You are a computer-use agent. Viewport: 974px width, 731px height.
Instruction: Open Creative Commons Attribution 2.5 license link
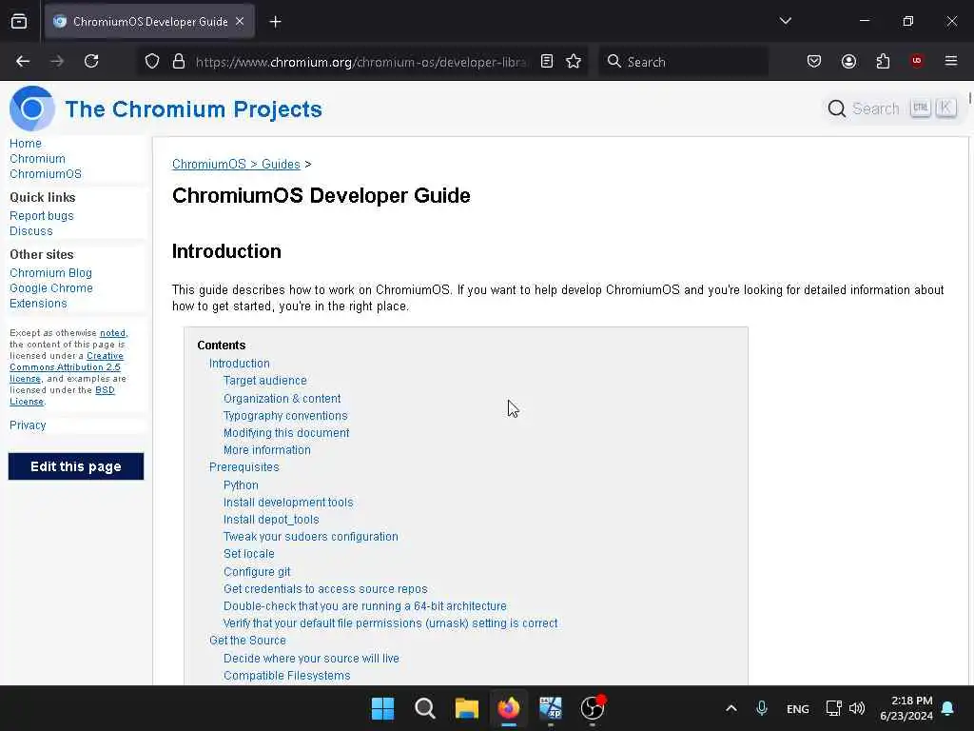(66, 367)
